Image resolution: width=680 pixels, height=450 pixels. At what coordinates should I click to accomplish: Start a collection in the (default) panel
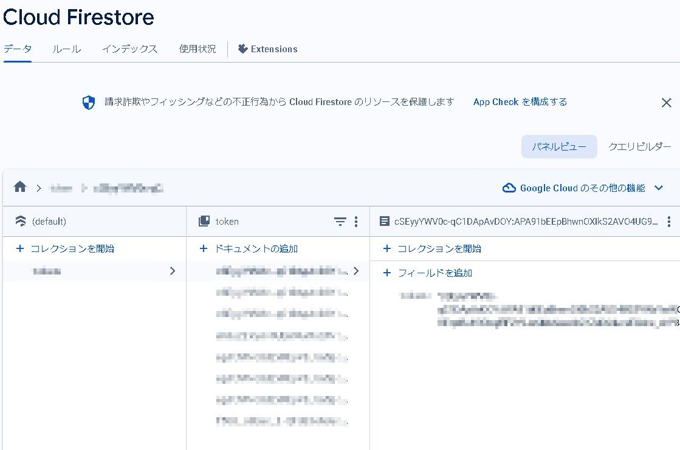[x=65, y=248]
